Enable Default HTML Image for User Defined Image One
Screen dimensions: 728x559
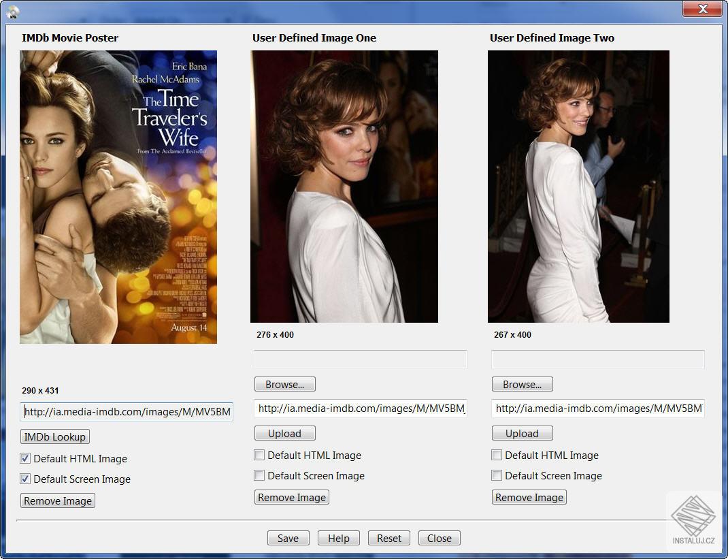pyautogui.click(x=259, y=455)
